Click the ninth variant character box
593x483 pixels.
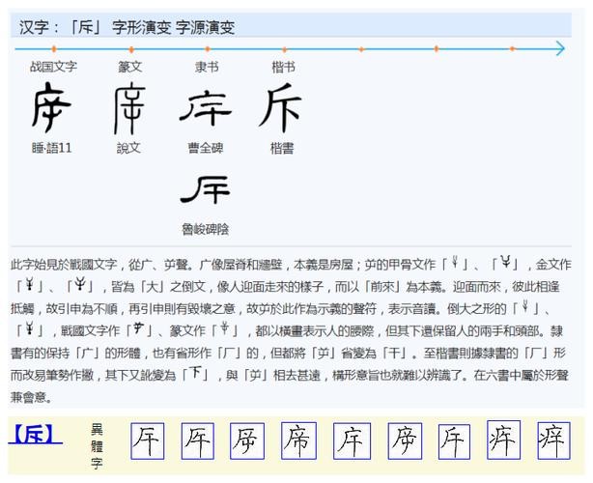(553, 440)
